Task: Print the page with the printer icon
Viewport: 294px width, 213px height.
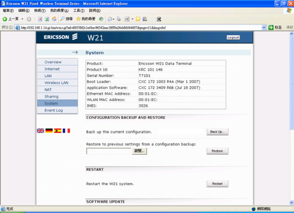Action: (119, 19)
